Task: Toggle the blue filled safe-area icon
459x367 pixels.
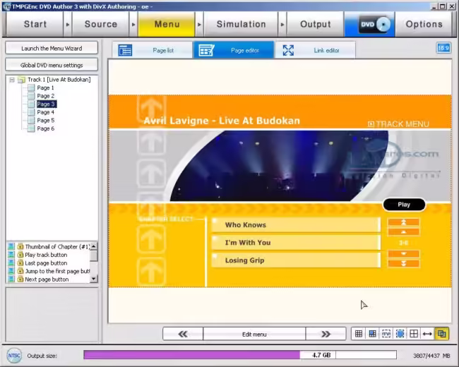Action: tap(400, 334)
